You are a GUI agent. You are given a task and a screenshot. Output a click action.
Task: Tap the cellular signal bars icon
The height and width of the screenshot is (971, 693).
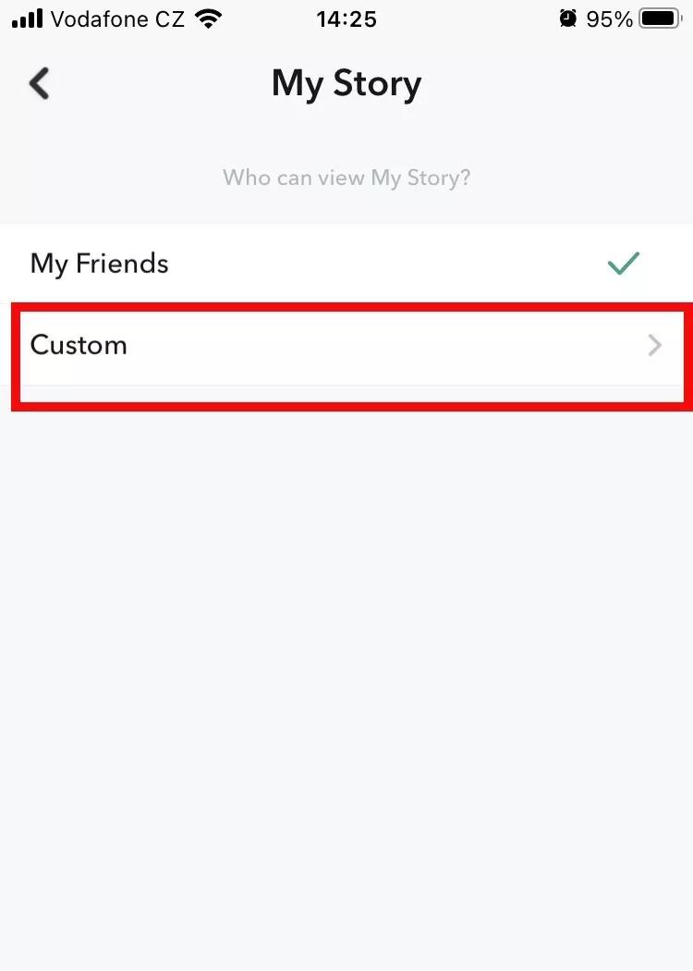pos(27,18)
